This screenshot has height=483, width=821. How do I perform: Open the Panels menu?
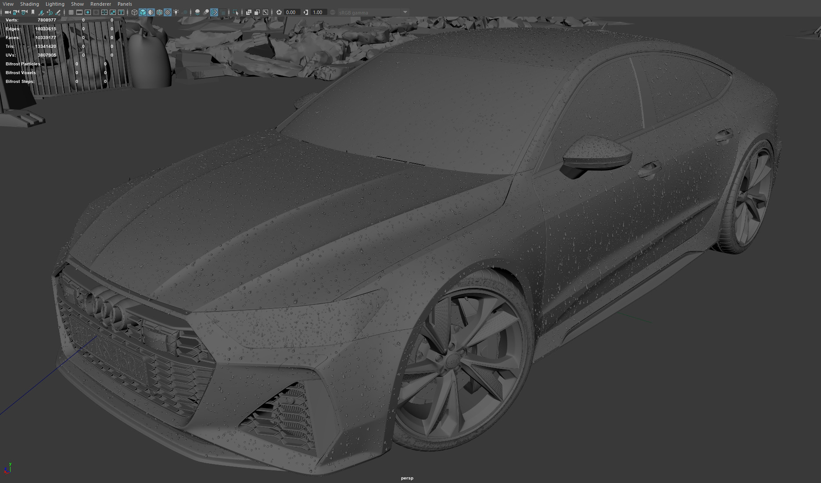[x=125, y=4]
